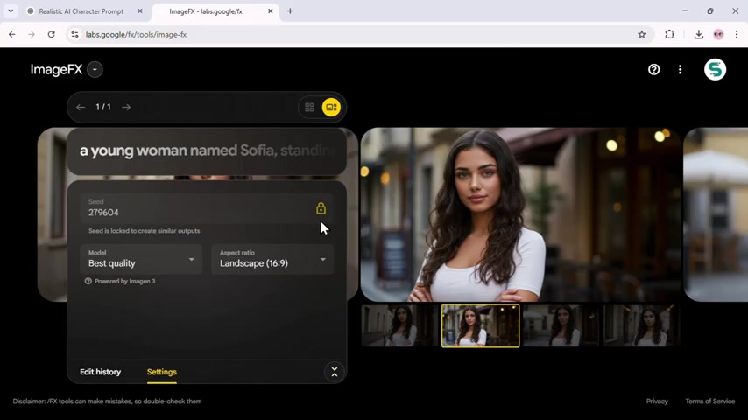748x420 pixels.
Task: Open the Aspect ratio dropdown
Action: (x=272, y=259)
